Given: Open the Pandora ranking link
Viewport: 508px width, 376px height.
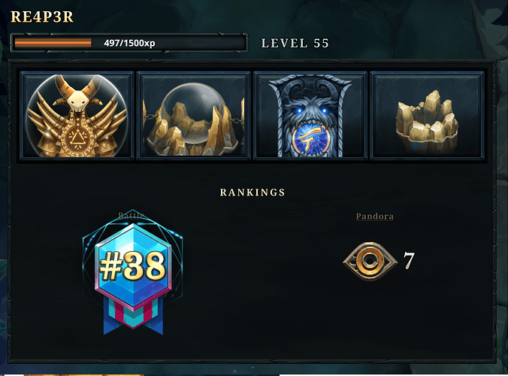Looking at the screenshot, I should point(375,217).
